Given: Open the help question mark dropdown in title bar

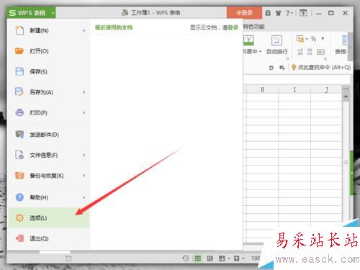Looking at the screenshot, I should pyautogui.click(x=289, y=13).
